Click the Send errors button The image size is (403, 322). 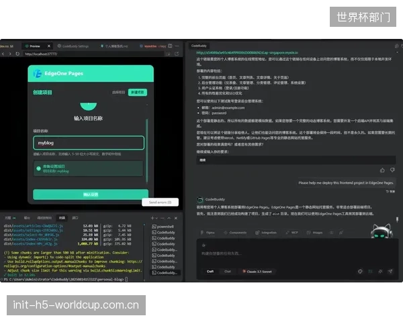pos(160,203)
